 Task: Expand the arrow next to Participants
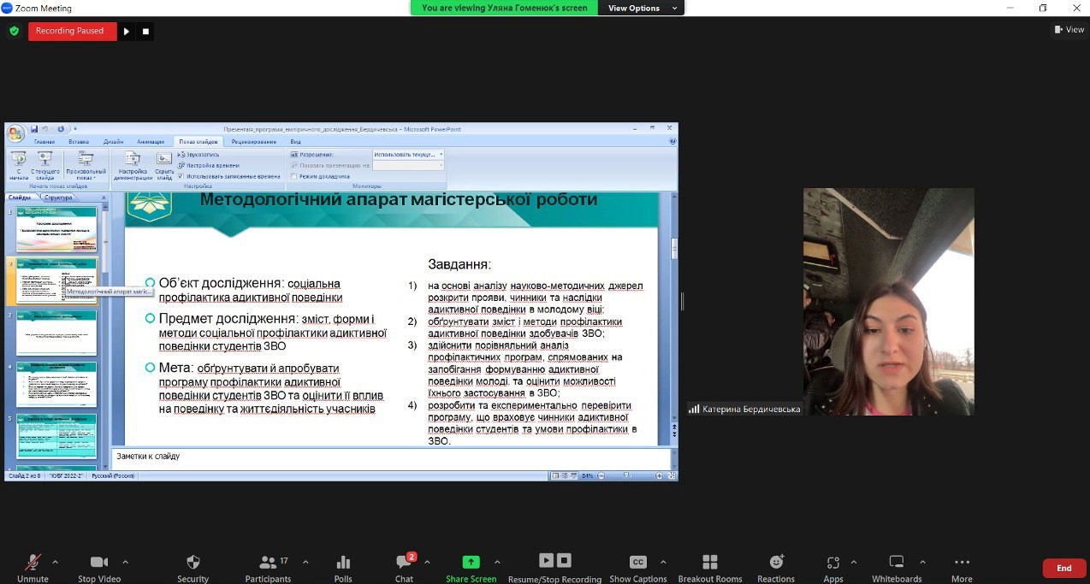(x=305, y=562)
